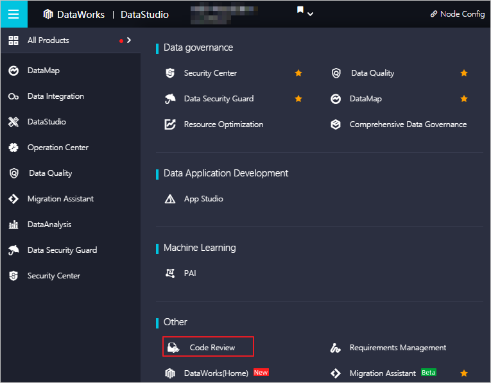Open DataMap in the product panel
This screenshot has height=383, width=491.
coord(366,99)
